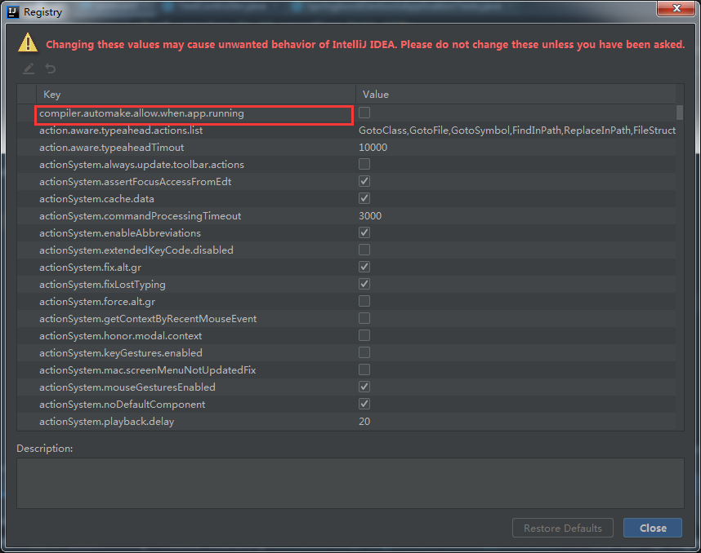Image resolution: width=701 pixels, height=553 pixels.
Task: Select actionSystem.fix.alt.gr key text
Action: 91,268
